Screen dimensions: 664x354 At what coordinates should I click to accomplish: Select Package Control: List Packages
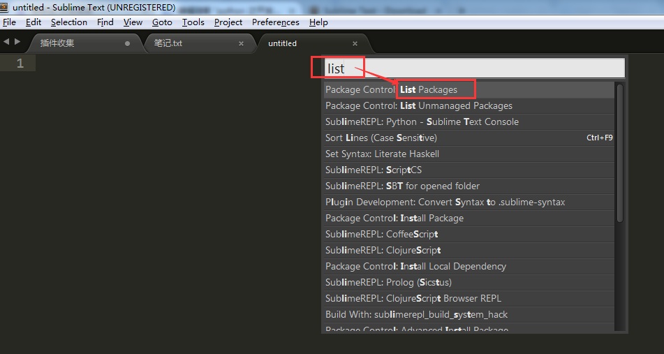pos(469,90)
